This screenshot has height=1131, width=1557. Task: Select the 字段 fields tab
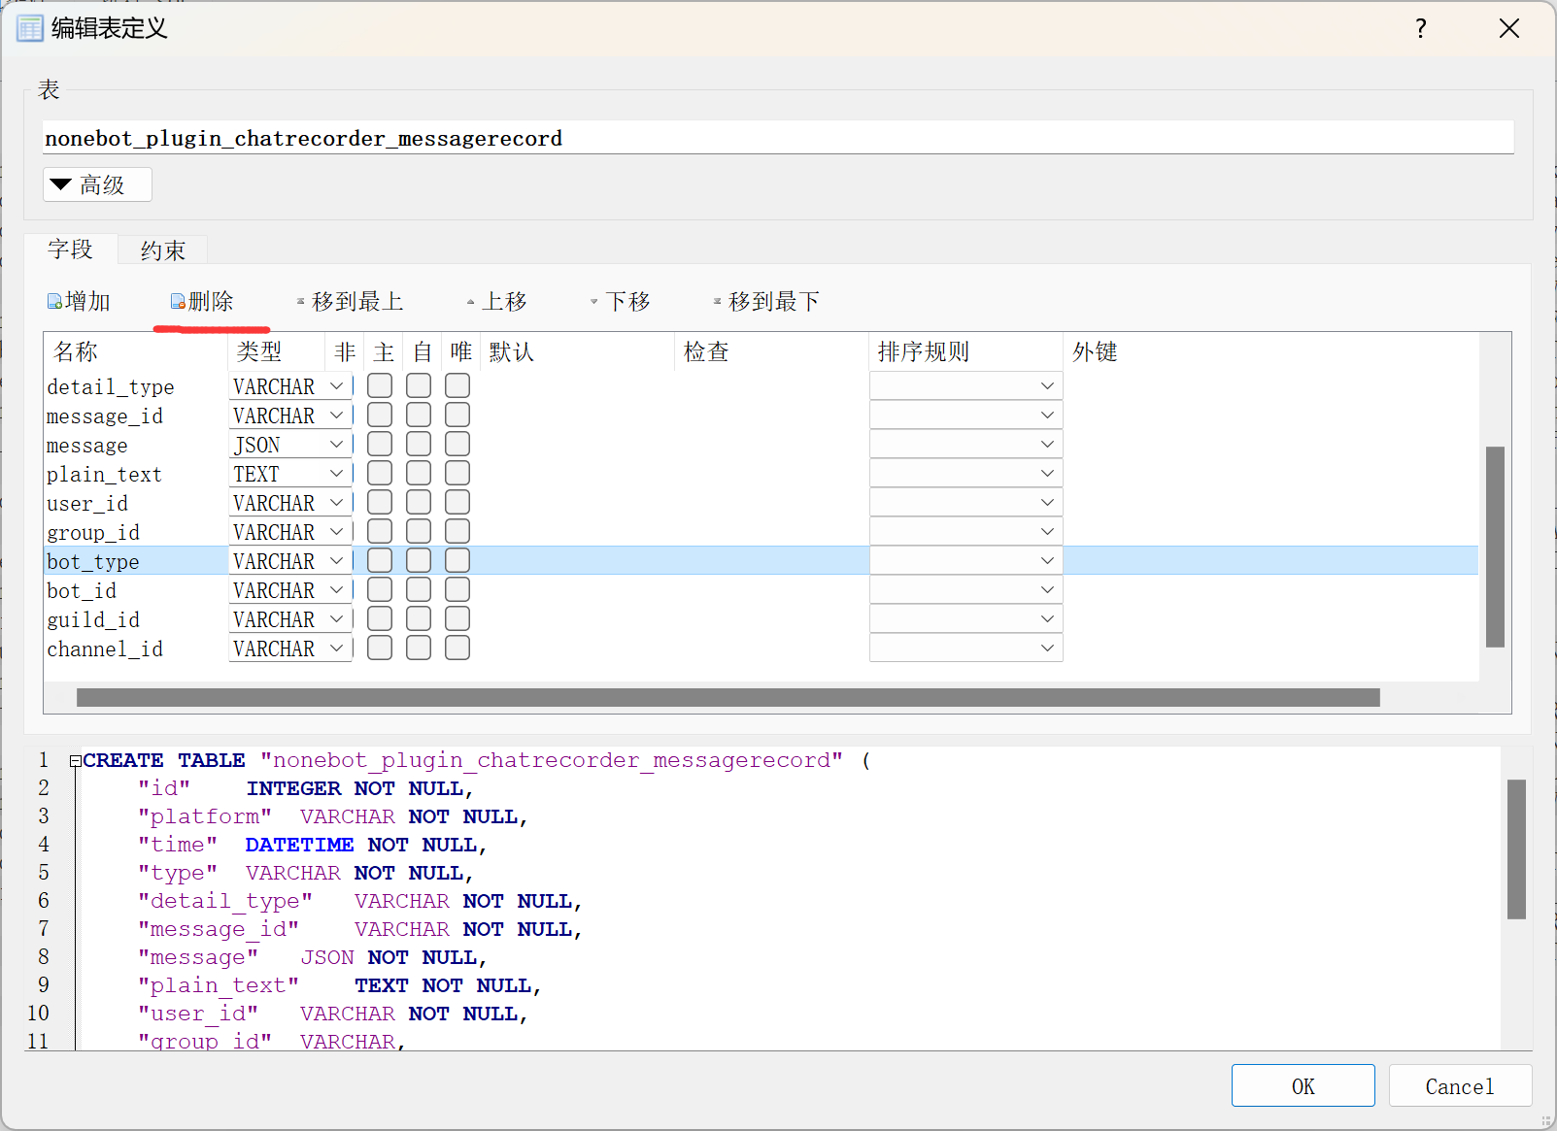pos(70,249)
